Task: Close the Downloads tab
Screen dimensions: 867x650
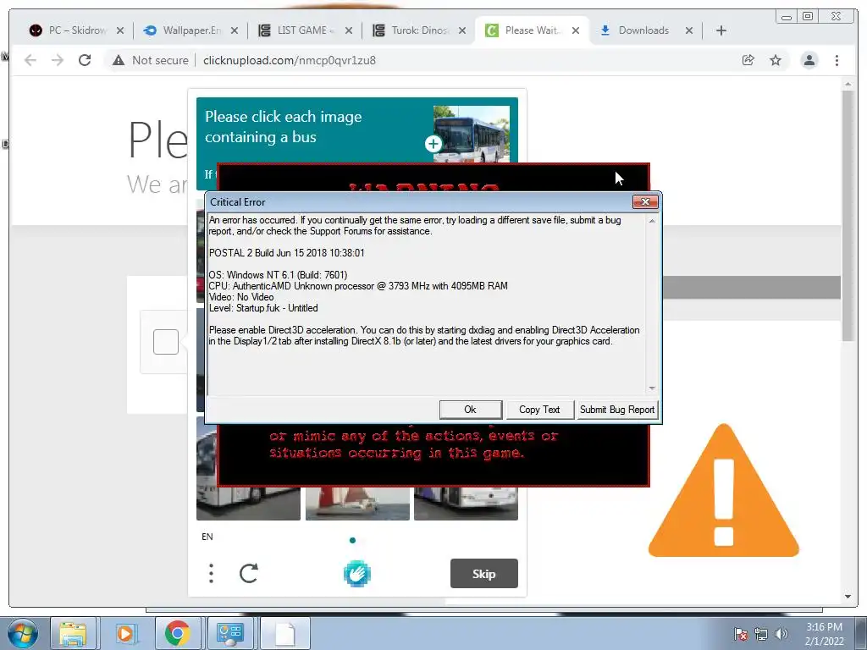Action: coord(689,30)
